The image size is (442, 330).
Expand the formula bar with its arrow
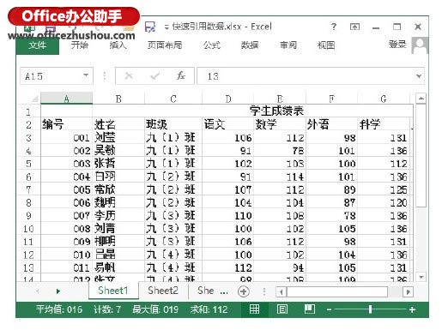(x=419, y=76)
